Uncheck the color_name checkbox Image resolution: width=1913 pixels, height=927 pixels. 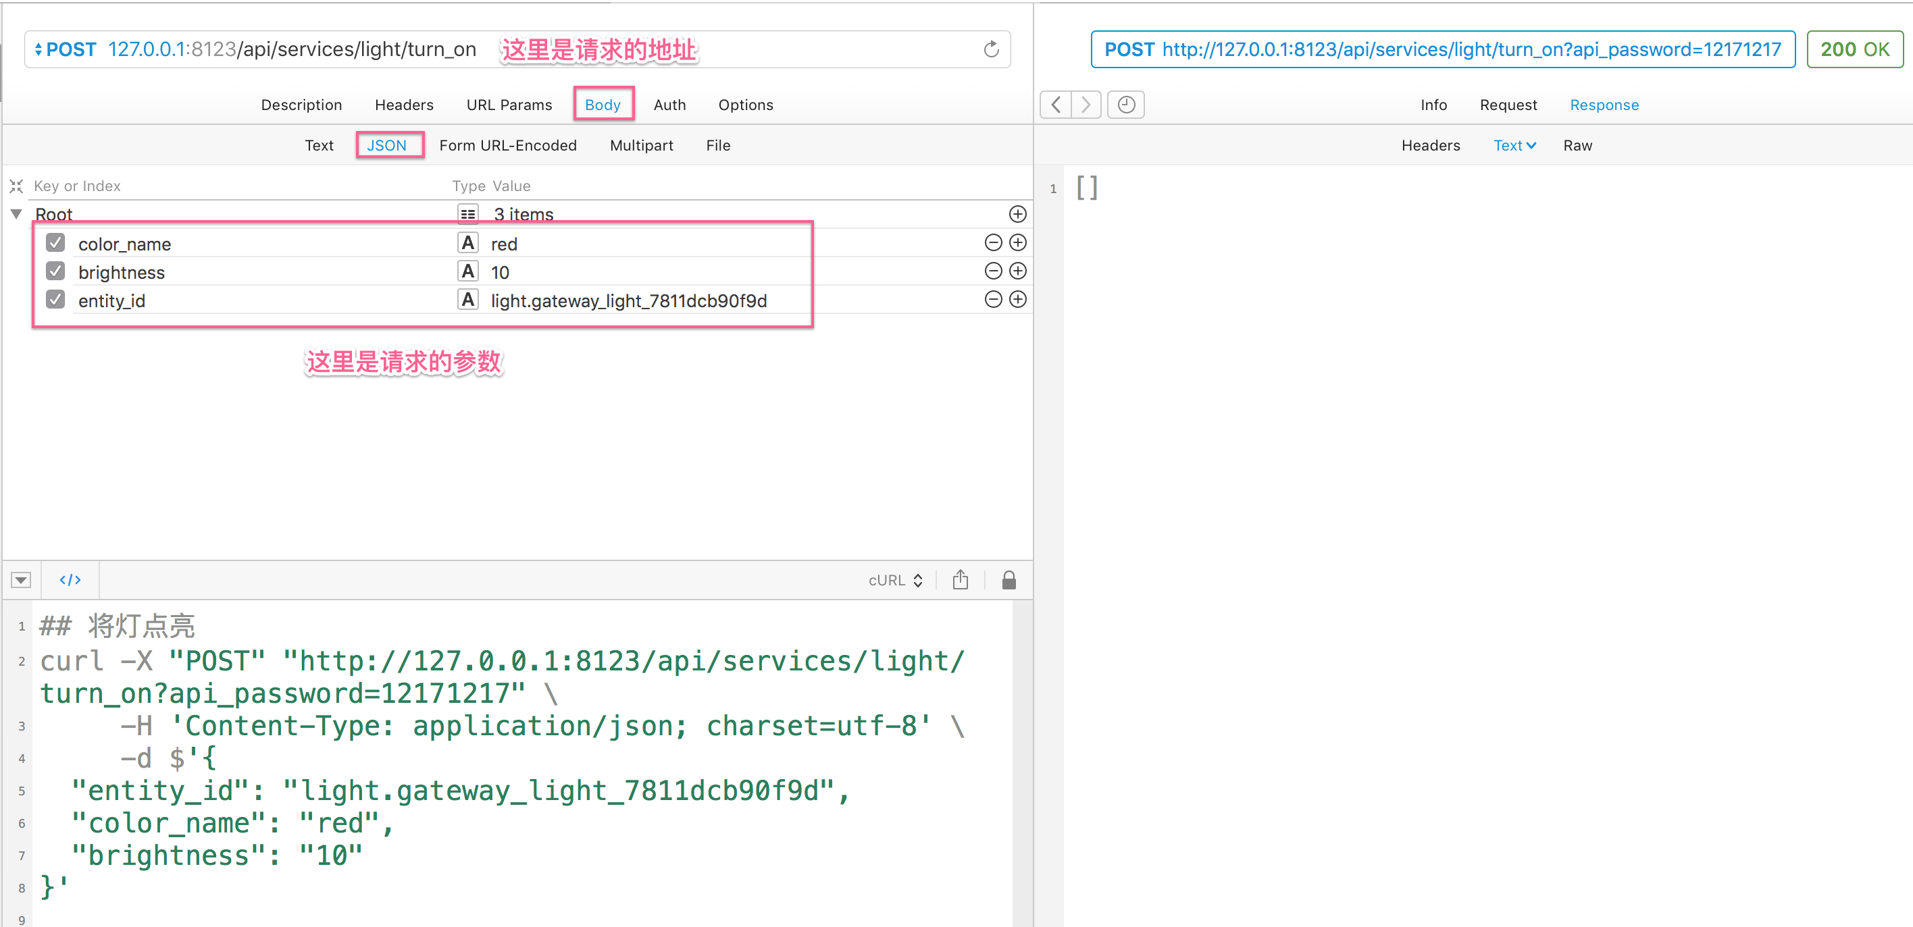[55, 242]
